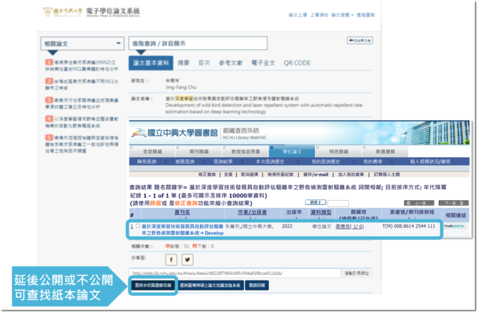Sort results by 出版年 column
The image size is (478, 313).
click(x=294, y=212)
